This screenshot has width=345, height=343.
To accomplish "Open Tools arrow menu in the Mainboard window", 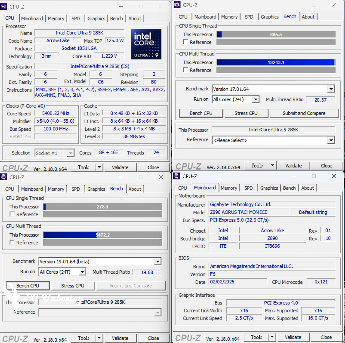I will point(272,337).
